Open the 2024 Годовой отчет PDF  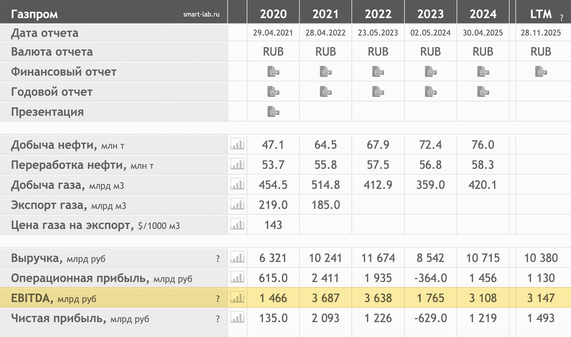(x=483, y=91)
